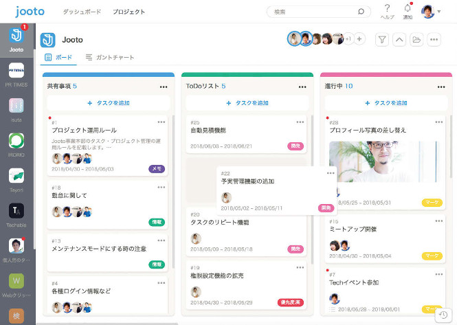Viewport: 457px width, 325px height.
Task: Open the history clock icon at the bottom right
Action: tap(443, 315)
